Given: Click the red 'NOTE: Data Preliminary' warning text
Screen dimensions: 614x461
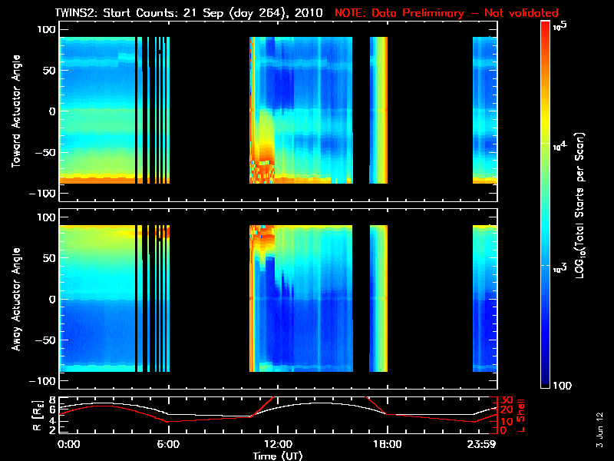Looking at the screenshot, I should click(x=399, y=13).
